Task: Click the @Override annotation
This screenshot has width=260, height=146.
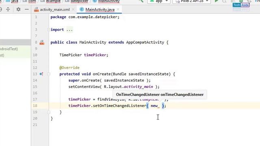Action: 69,68
